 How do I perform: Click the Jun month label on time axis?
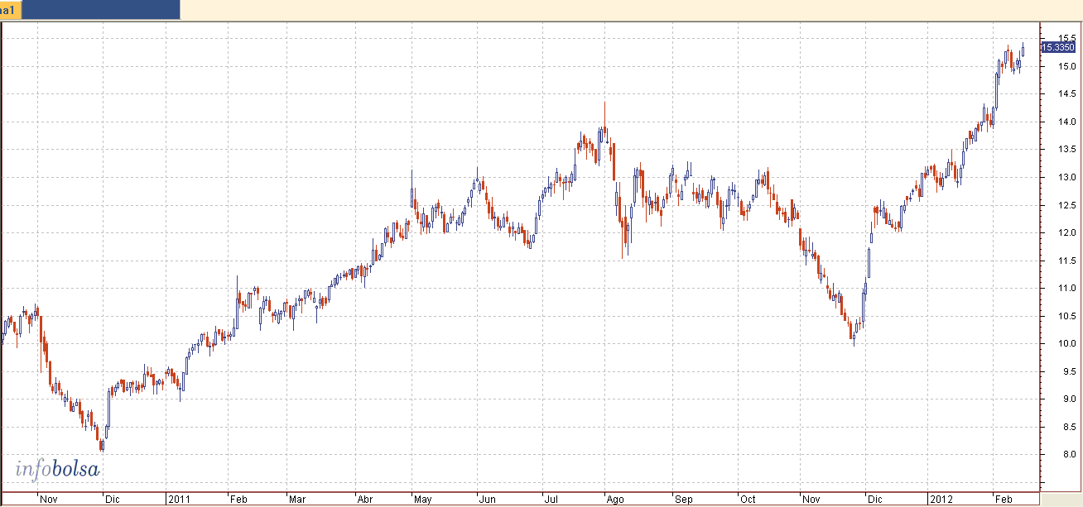coord(489,500)
